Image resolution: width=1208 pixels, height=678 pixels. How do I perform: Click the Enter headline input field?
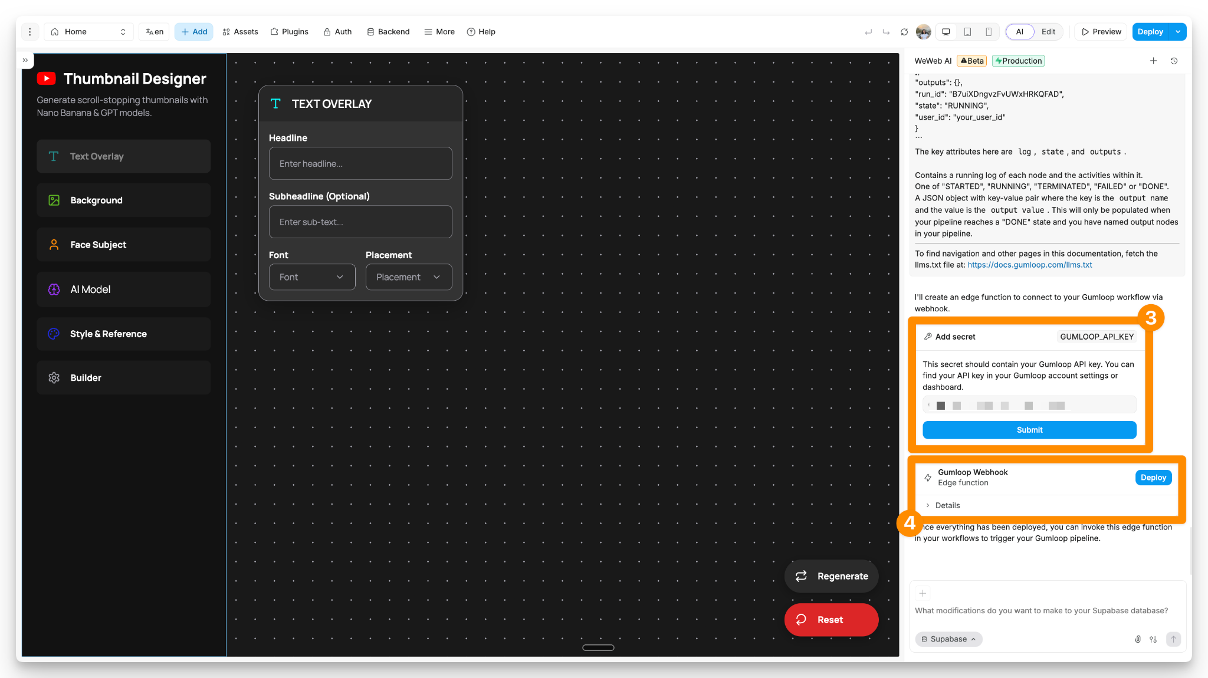click(x=360, y=163)
